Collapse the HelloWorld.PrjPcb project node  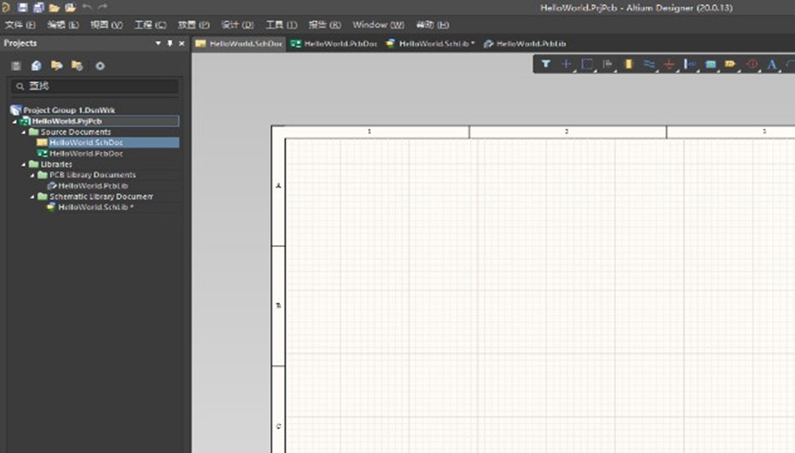(15, 121)
